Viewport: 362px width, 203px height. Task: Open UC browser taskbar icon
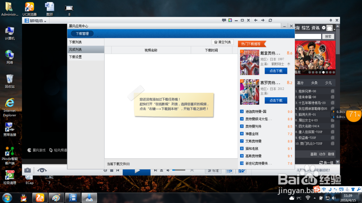click(x=40, y=198)
